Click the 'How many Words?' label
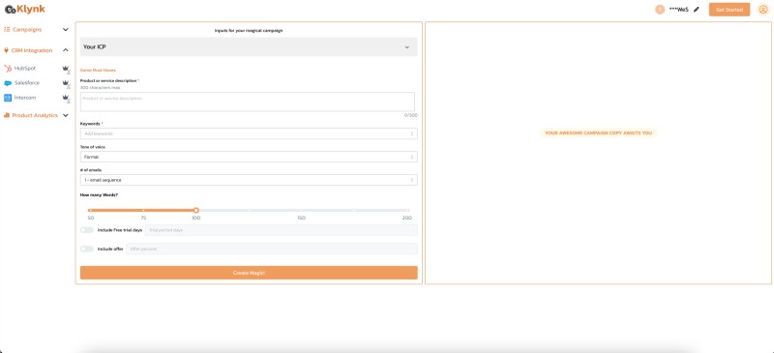 [x=100, y=195]
